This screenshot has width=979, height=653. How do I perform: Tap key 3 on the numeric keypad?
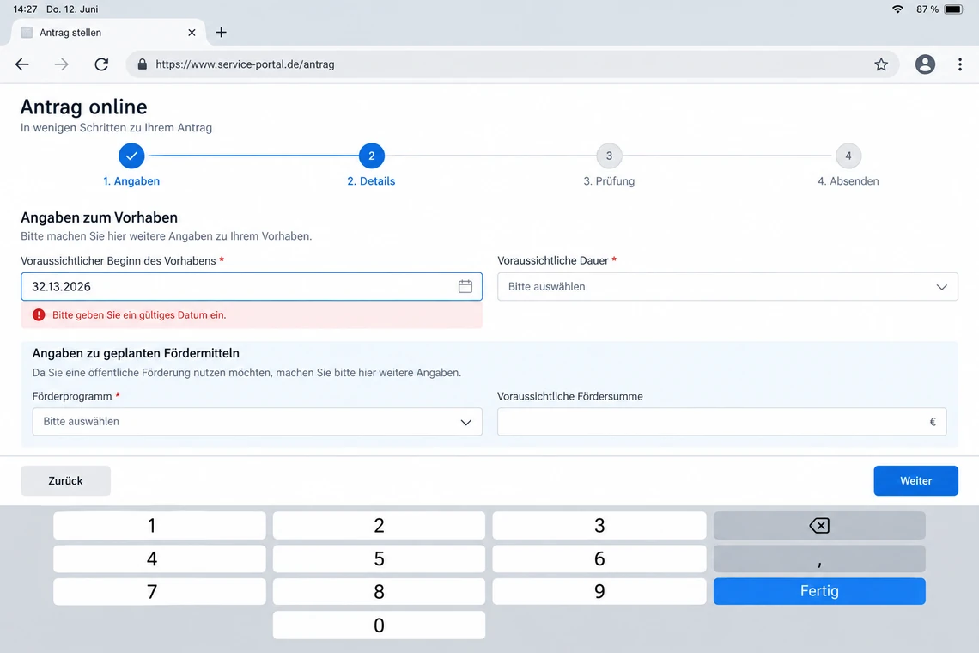tap(599, 526)
